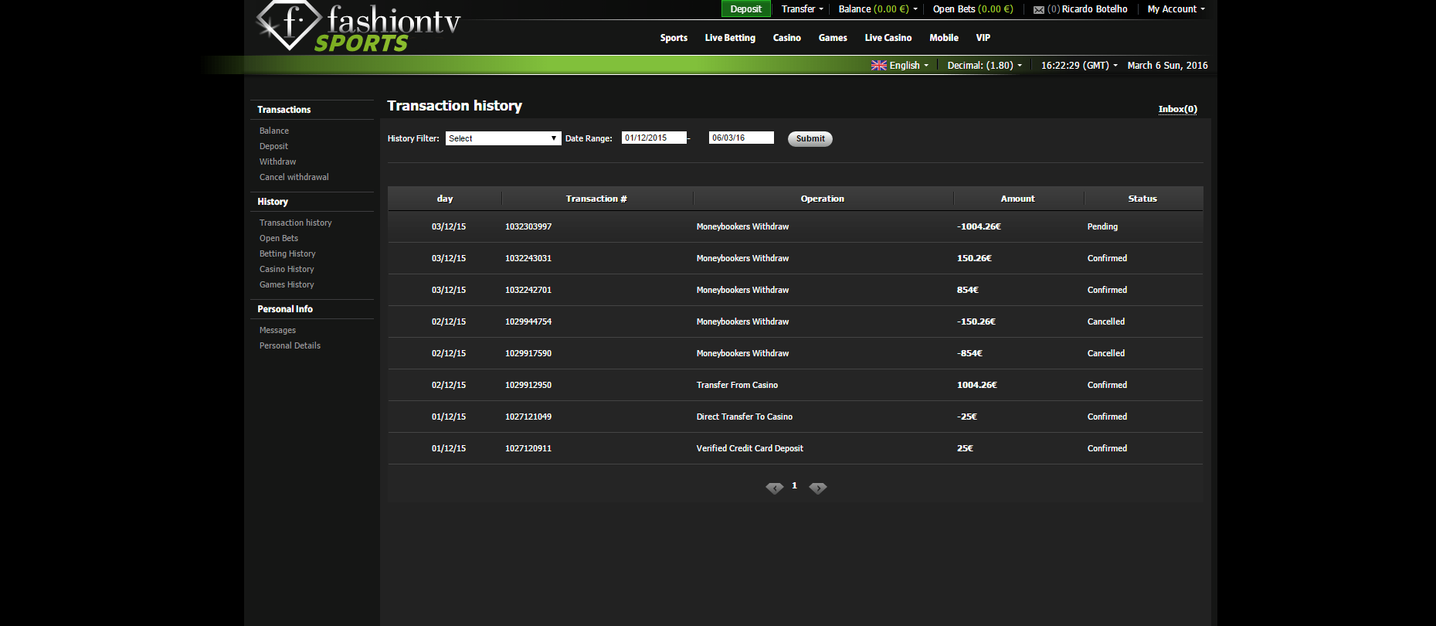Image resolution: width=1436 pixels, height=626 pixels.
Task: Expand the Balance (0.00 €) dropdown
Action: coord(878,9)
